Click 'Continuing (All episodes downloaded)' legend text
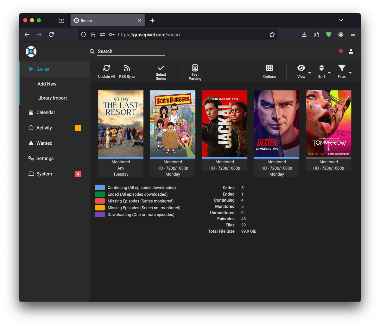This screenshot has height=327, width=380. click(142, 187)
